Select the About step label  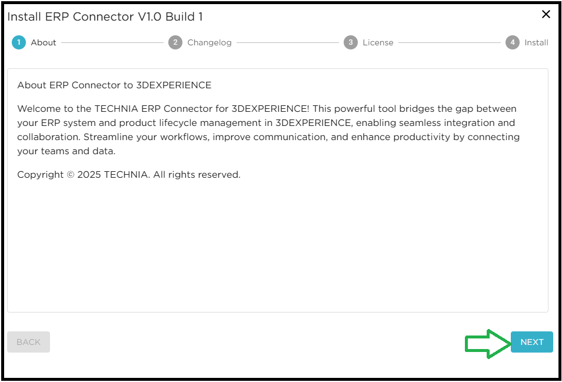(x=44, y=42)
